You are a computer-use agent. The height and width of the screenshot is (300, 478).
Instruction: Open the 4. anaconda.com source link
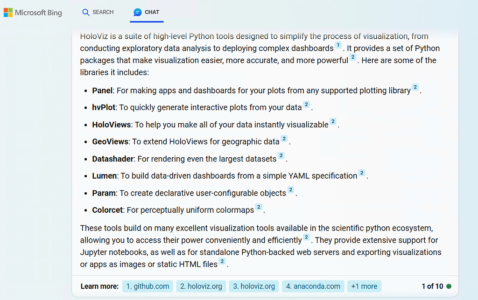pos(313,286)
